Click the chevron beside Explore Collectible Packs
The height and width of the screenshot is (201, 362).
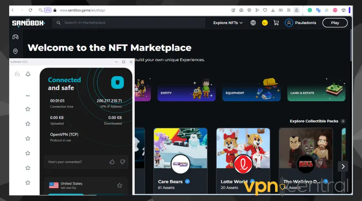(x=343, y=121)
